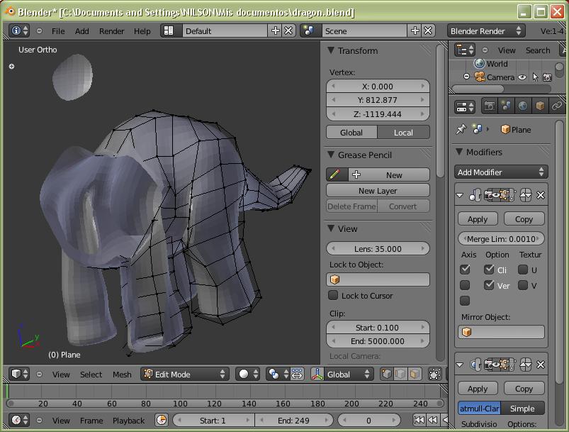569x432 pixels.
Task: Collapse the Grease Pencil panel
Action: click(x=331, y=155)
